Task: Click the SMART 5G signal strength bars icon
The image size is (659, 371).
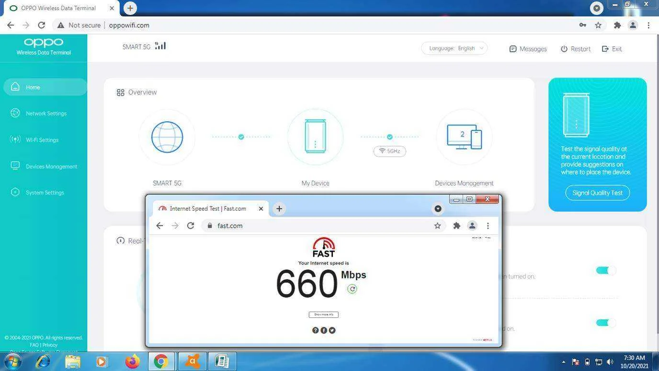Action: click(x=160, y=46)
